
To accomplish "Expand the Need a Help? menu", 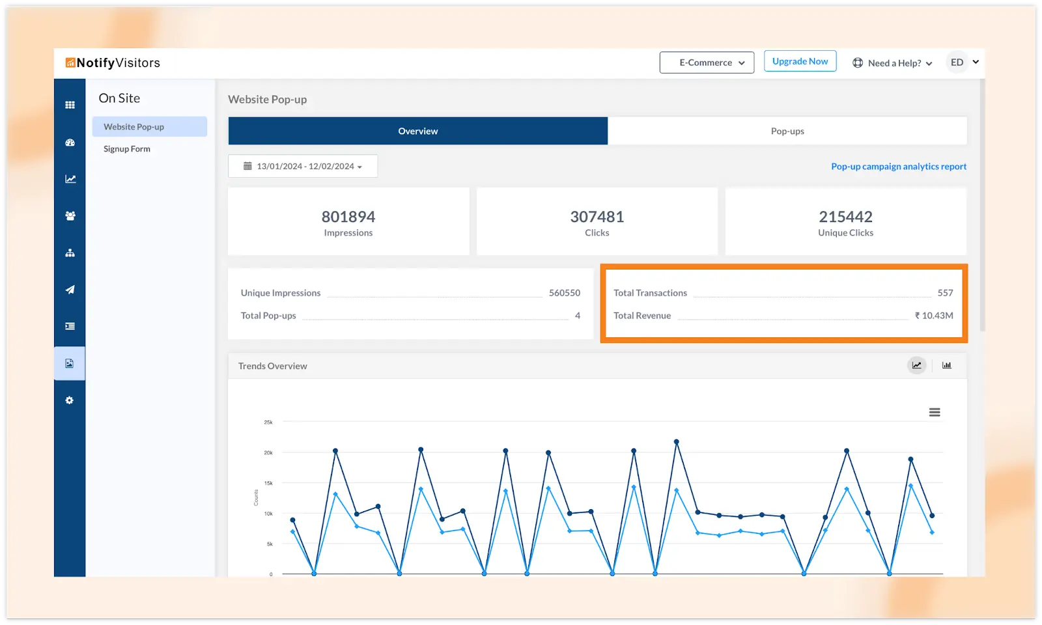I will click(893, 63).
